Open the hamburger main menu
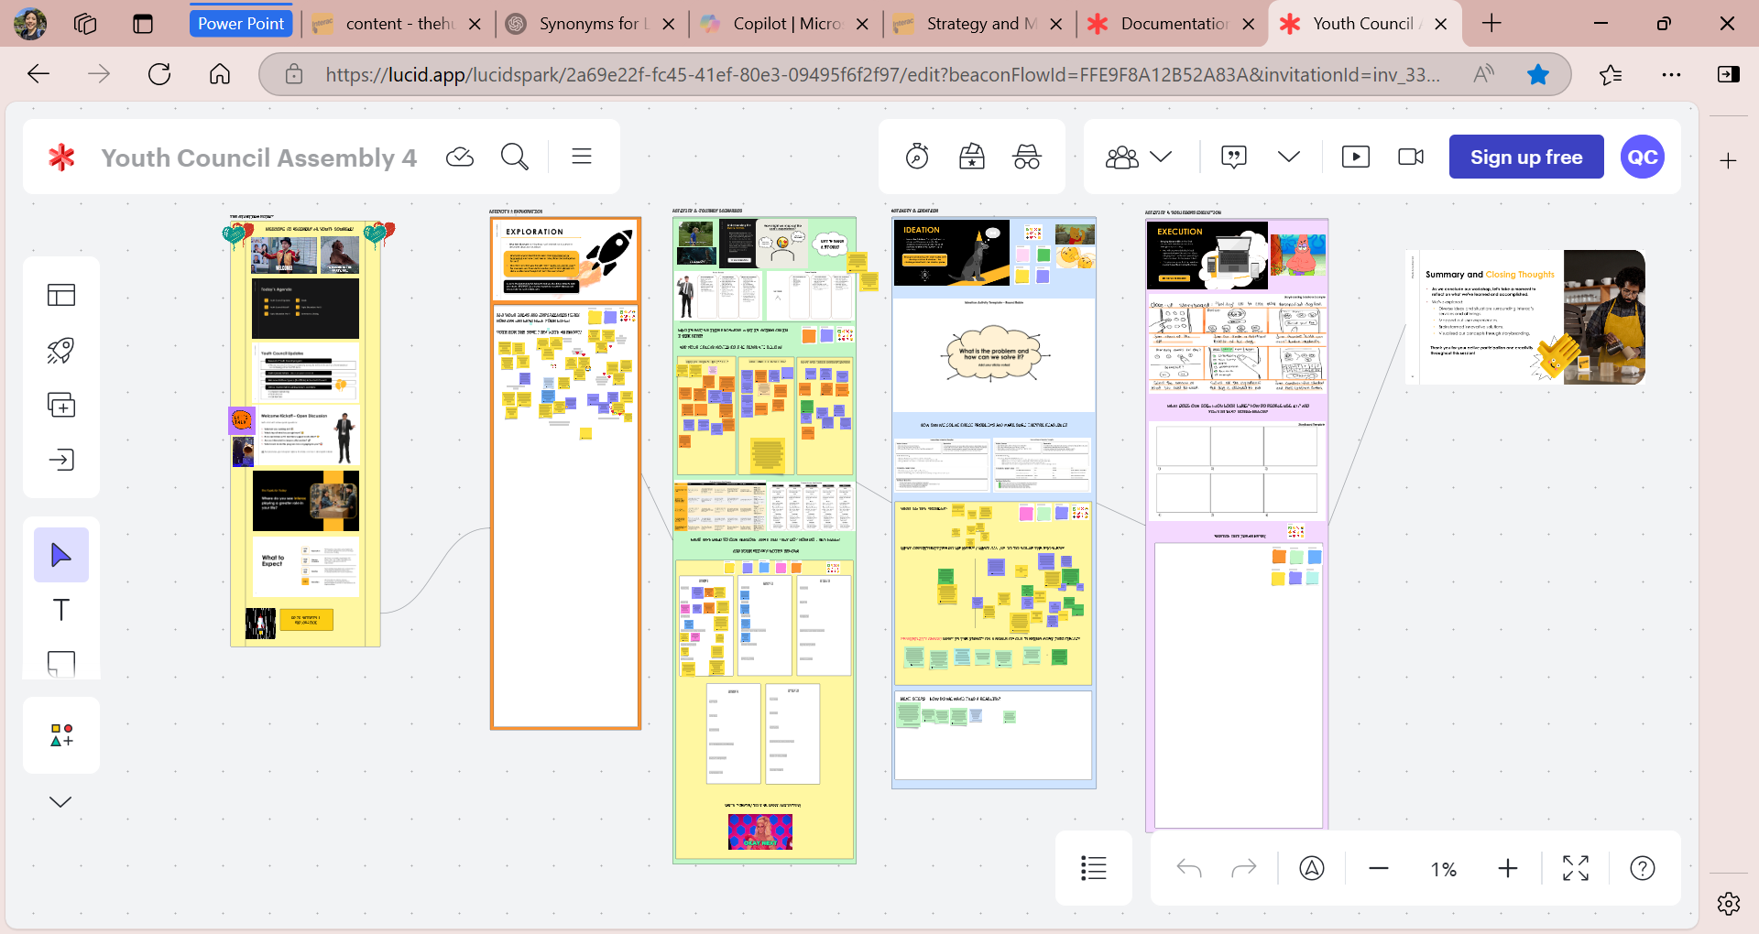 [582, 157]
